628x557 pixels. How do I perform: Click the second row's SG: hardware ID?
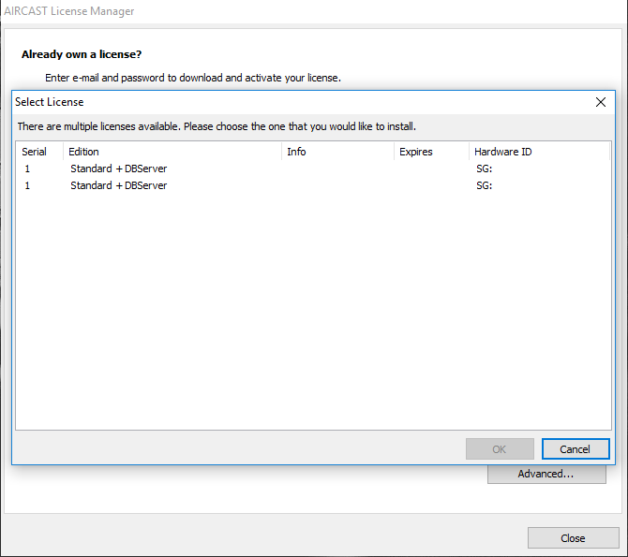[x=485, y=185]
